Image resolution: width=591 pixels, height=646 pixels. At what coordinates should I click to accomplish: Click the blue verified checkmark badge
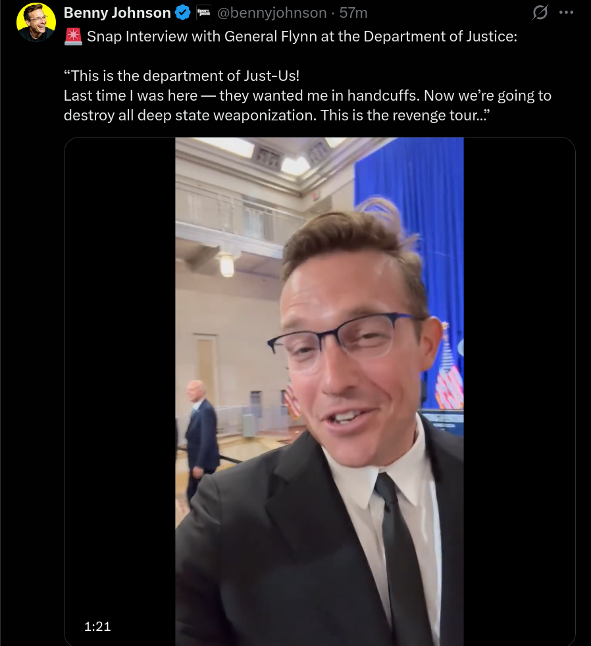182,12
